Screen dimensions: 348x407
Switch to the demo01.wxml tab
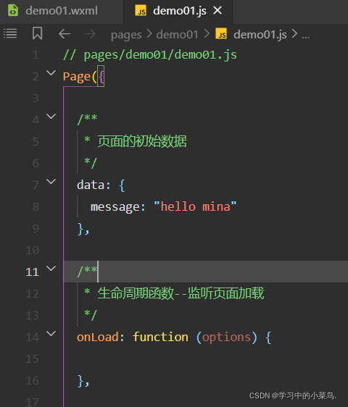point(62,11)
